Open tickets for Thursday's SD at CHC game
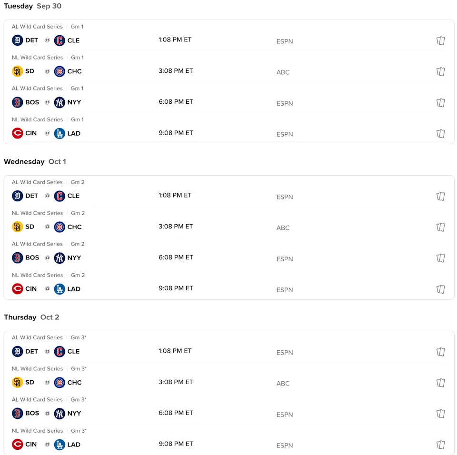 441,383
